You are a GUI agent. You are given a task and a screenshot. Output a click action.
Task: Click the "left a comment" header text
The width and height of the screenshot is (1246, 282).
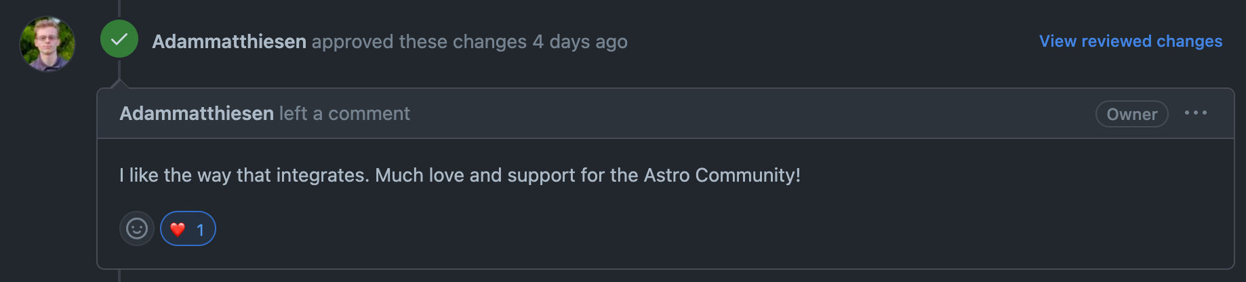click(344, 113)
